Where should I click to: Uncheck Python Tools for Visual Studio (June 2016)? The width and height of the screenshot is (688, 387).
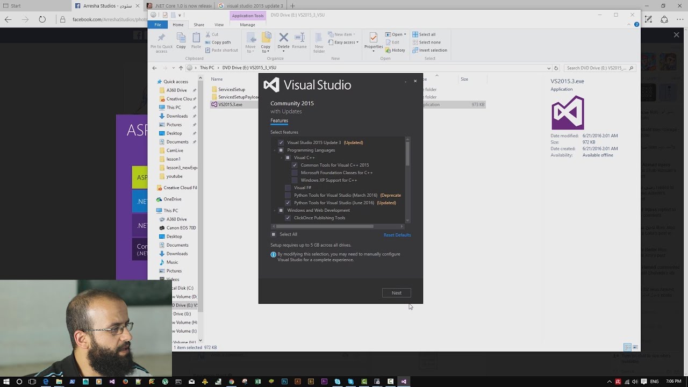click(x=288, y=203)
